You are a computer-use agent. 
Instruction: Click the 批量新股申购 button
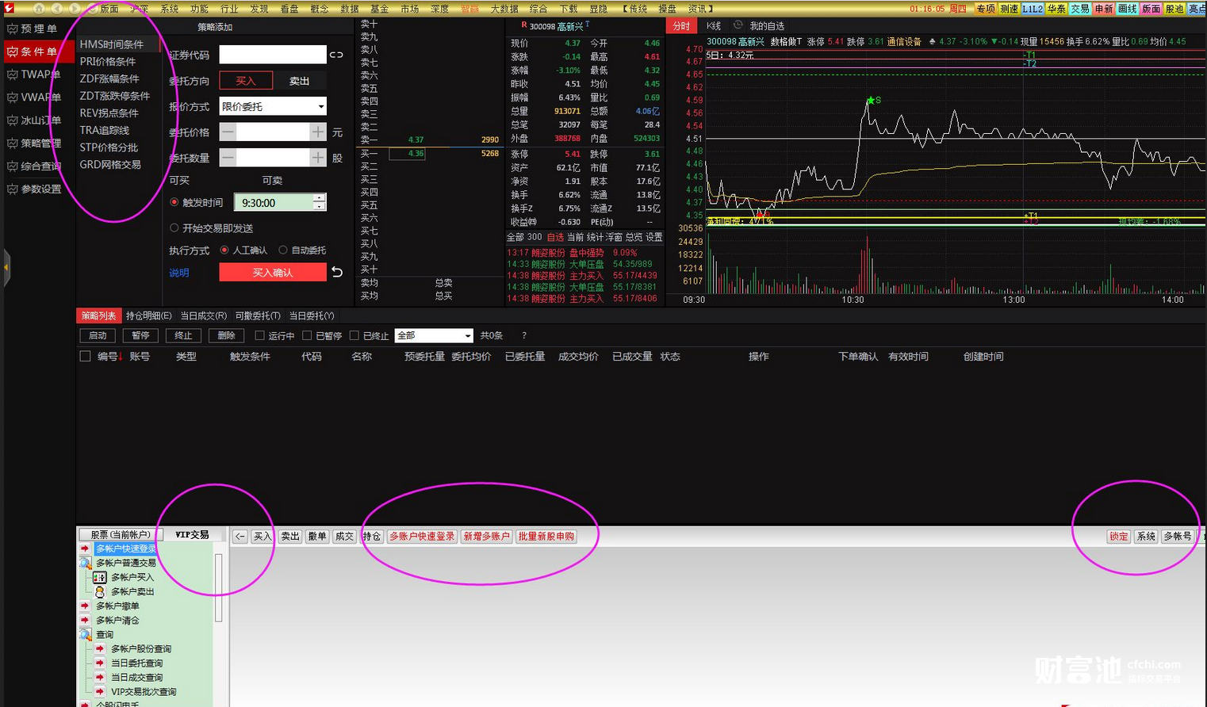546,537
